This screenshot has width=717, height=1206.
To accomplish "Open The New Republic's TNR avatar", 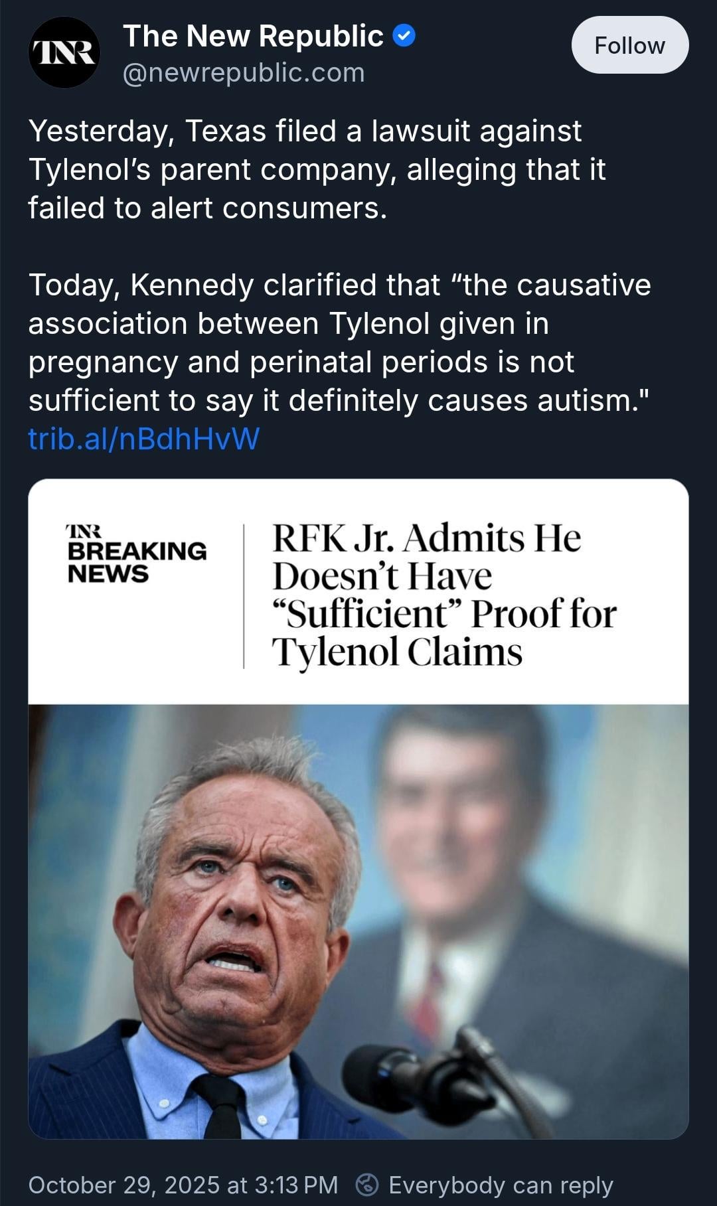I will (x=64, y=52).
